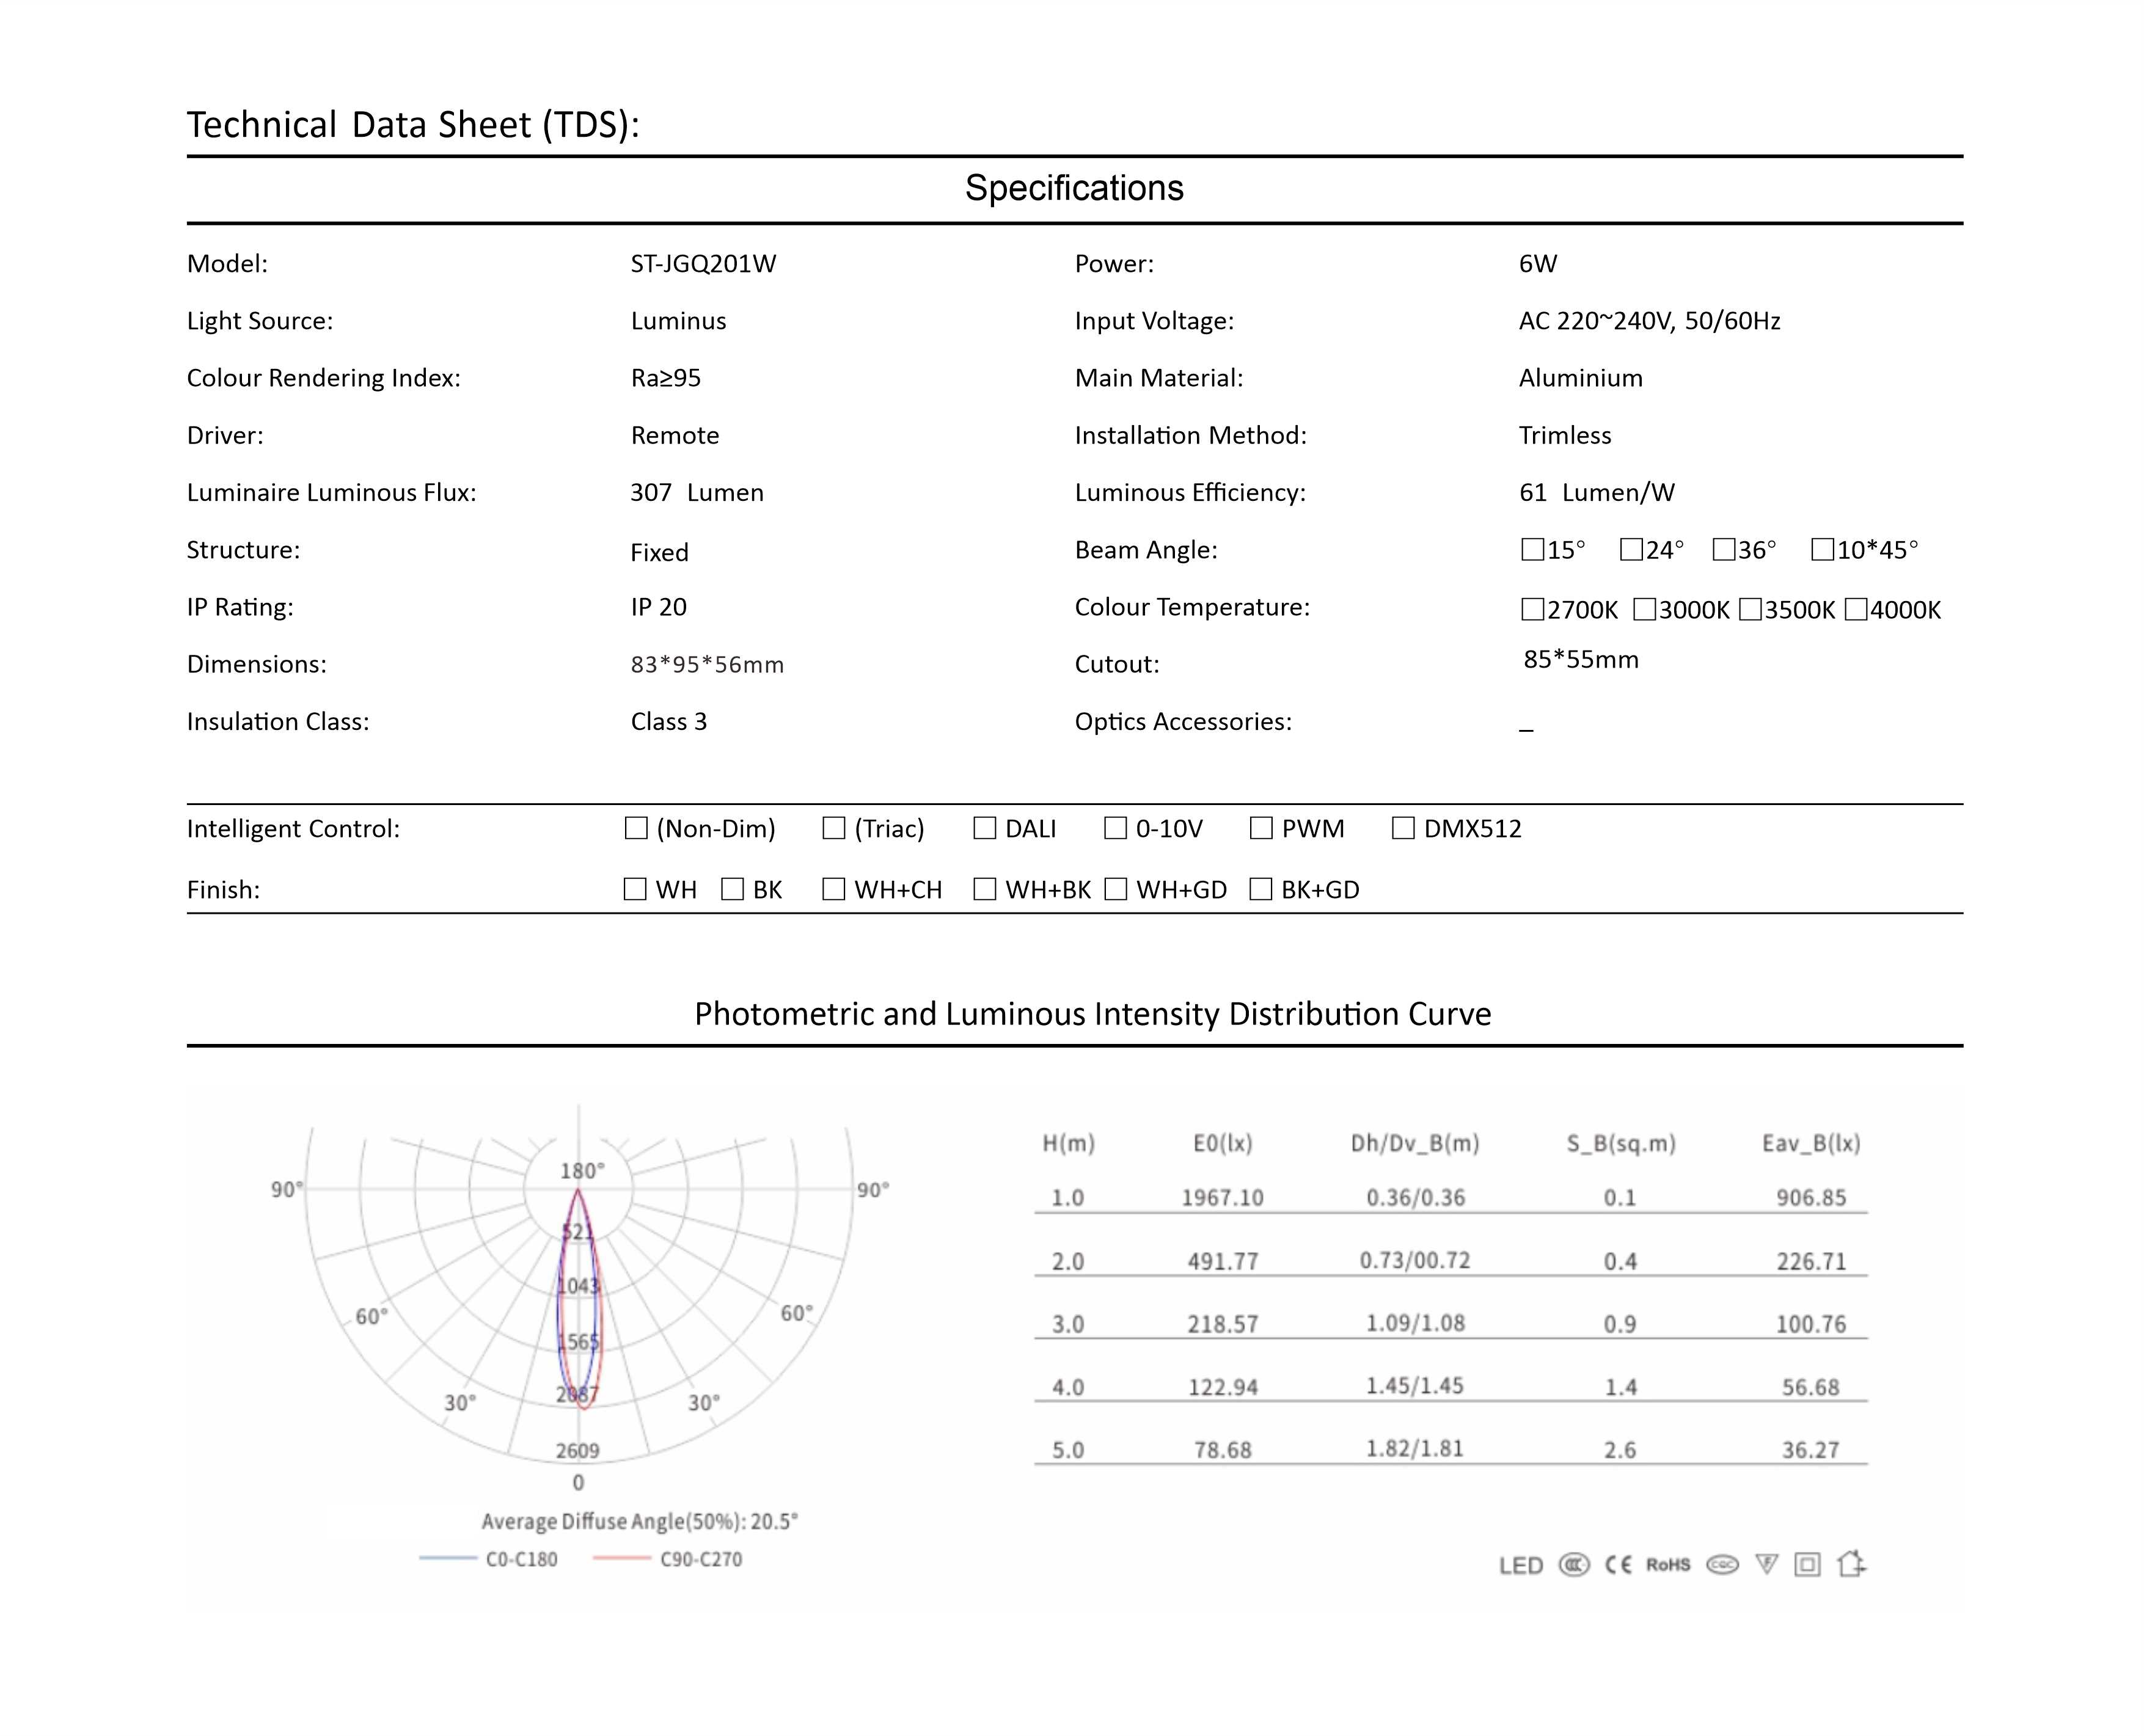Viewport: 2144px width, 1736px height.
Task: Click the RoHS compliance mark
Action: coord(1668,1565)
